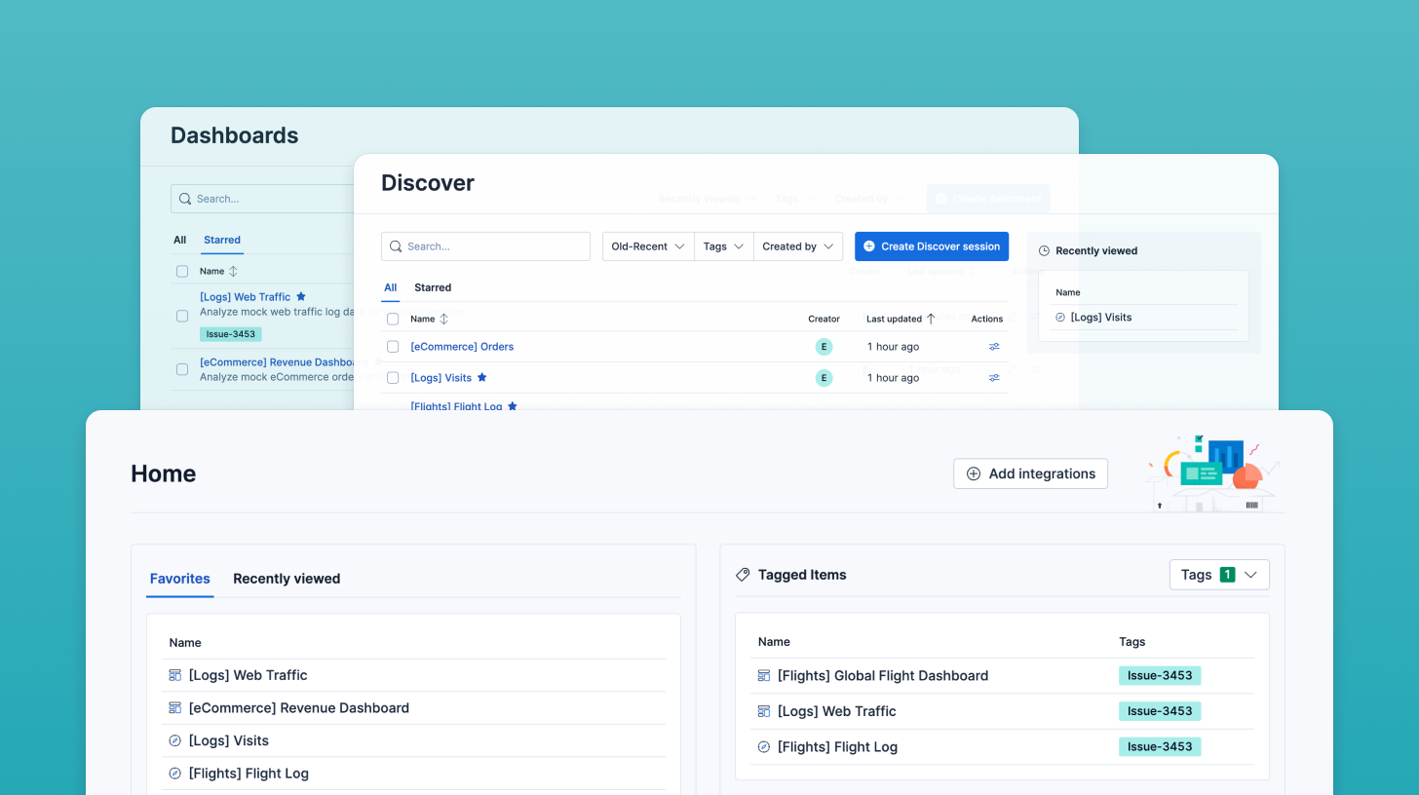Click the Creator avatar for [Logs] Visits row
Image resolution: width=1419 pixels, height=795 pixels.
824,377
